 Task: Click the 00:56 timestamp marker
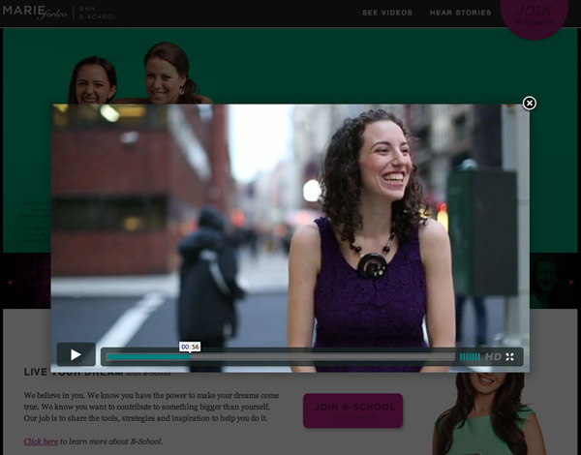pyautogui.click(x=190, y=347)
